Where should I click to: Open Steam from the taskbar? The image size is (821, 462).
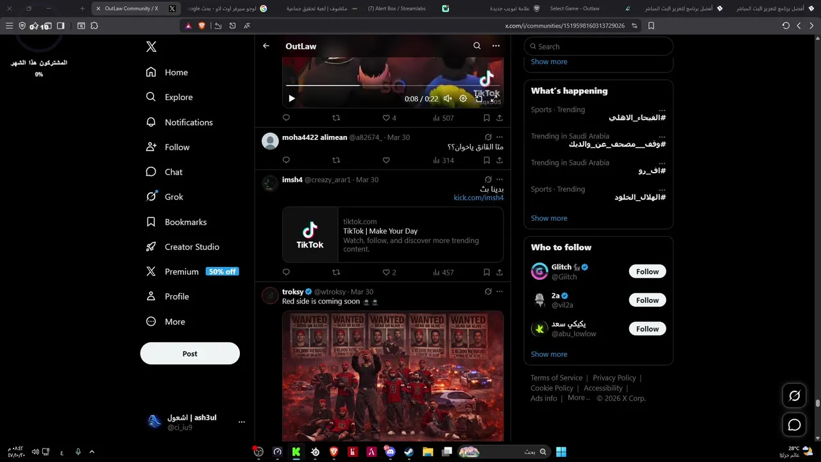pyautogui.click(x=409, y=452)
